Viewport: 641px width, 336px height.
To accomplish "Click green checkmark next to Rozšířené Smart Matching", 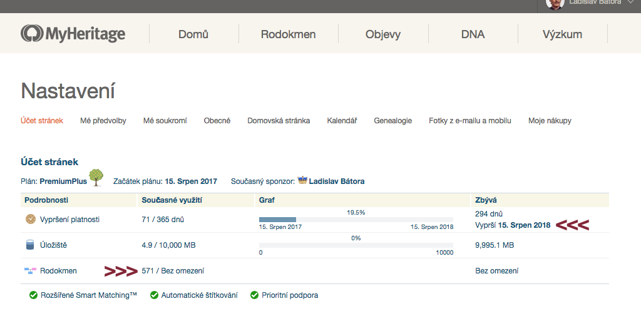I will point(33,295).
